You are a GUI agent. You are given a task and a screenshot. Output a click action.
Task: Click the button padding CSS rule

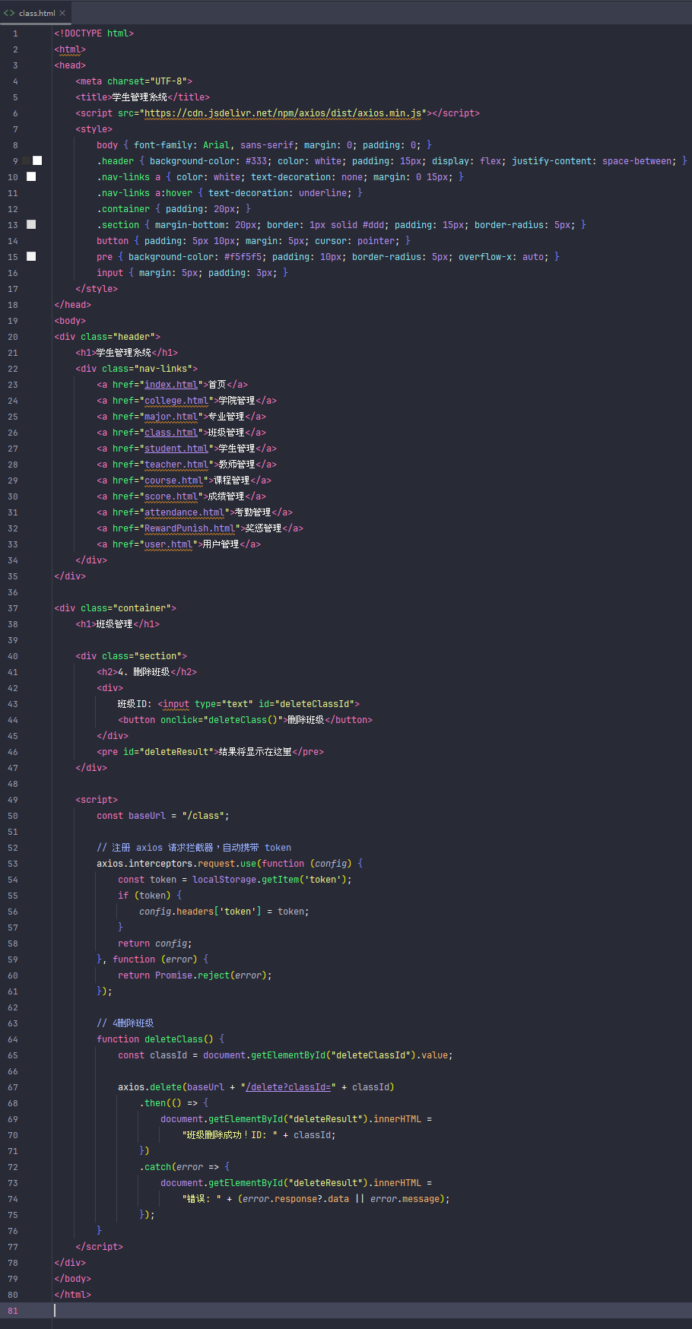click(x=253, y=241)
